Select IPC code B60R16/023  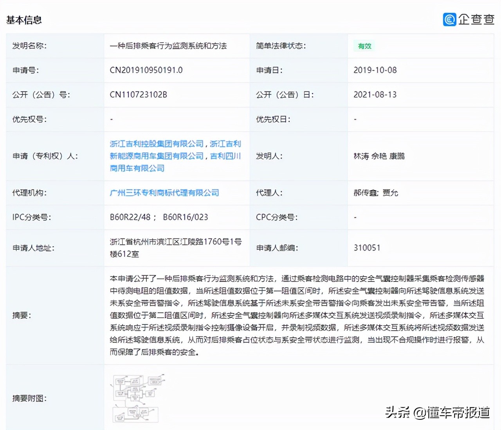click(186, 217)
